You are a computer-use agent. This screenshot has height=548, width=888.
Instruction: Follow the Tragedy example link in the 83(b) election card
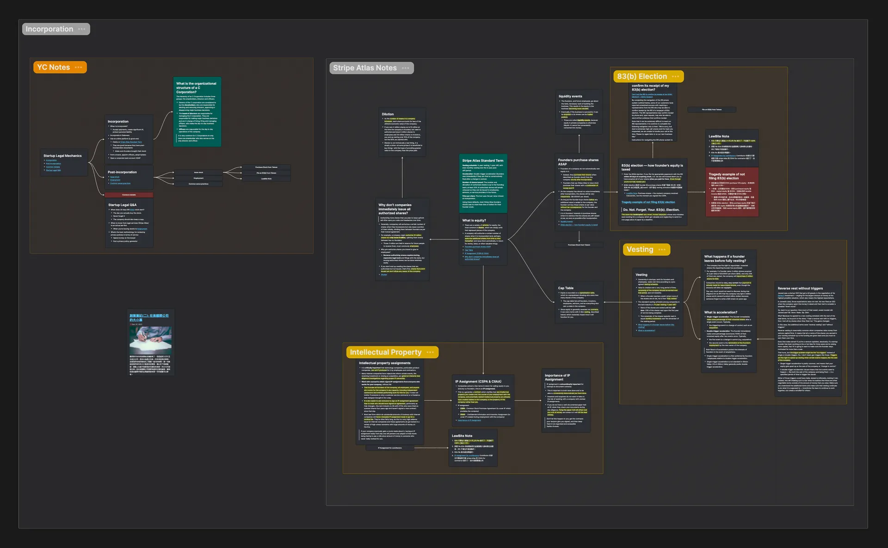coord(648,202)
